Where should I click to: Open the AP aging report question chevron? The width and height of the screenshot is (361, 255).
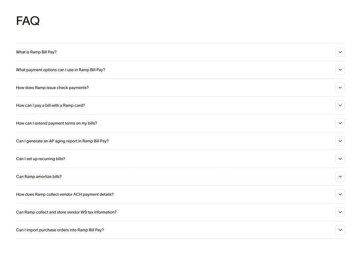[340, 141]
